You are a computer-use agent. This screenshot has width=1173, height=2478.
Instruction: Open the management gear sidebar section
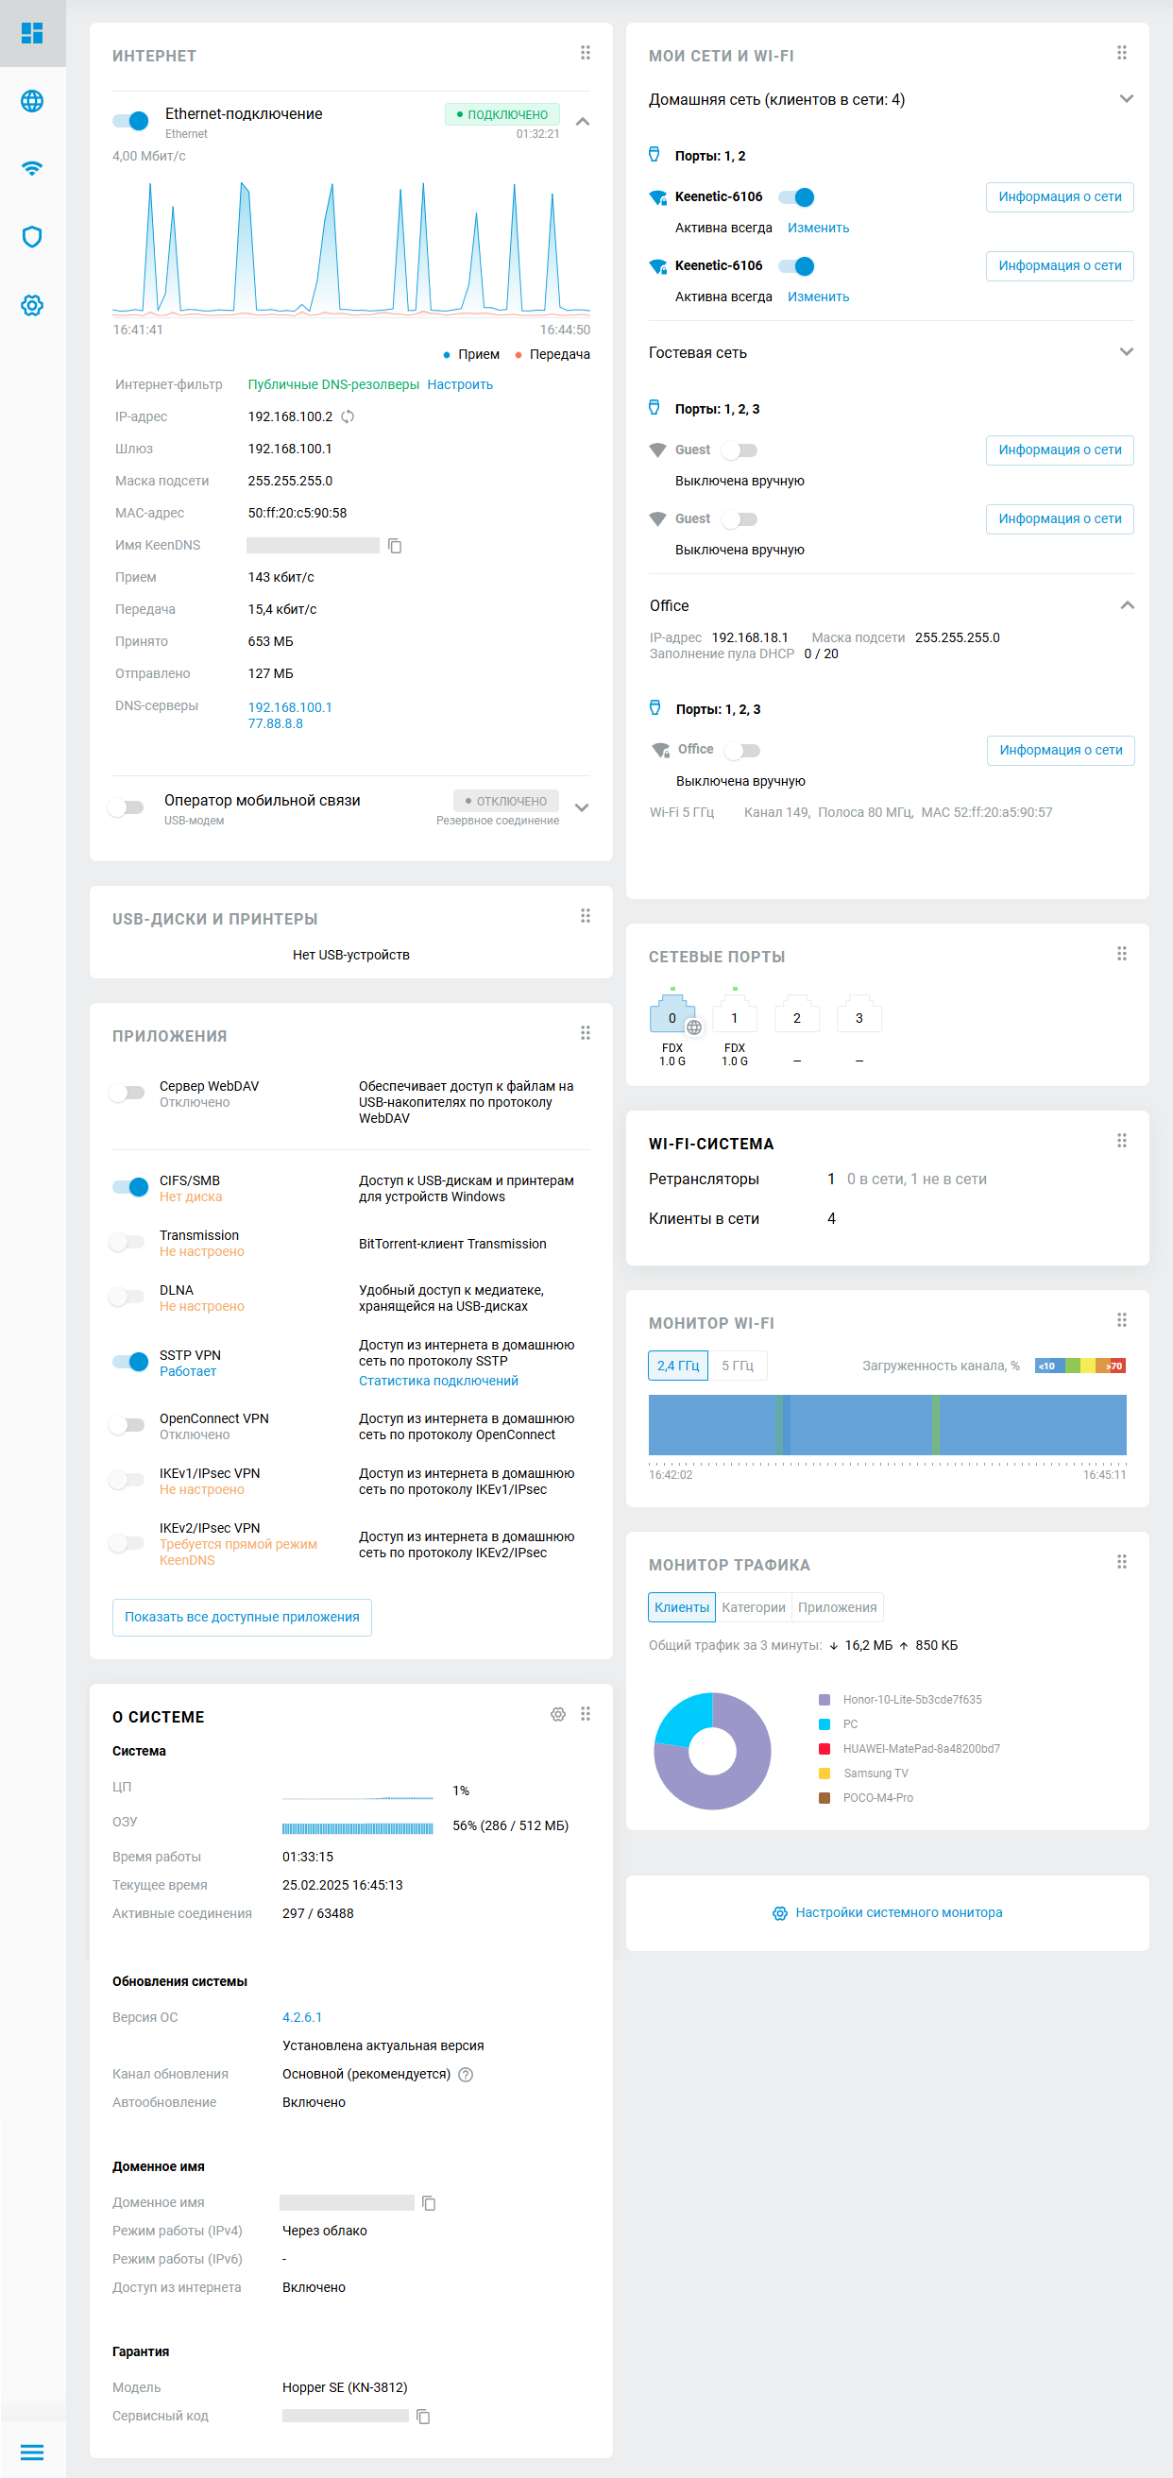pyautogui.click(x=32, y=305)
